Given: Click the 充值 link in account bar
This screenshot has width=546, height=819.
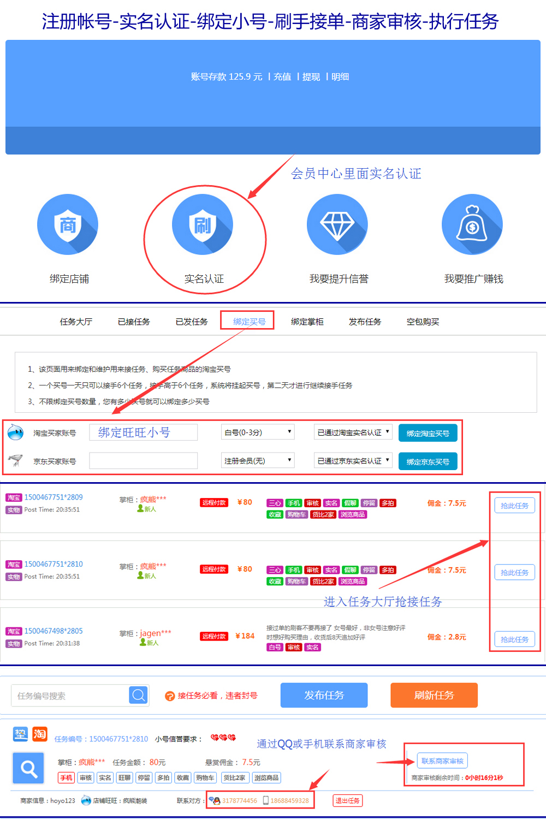Looking at the screenshot, I should click(x=282, y=77).
